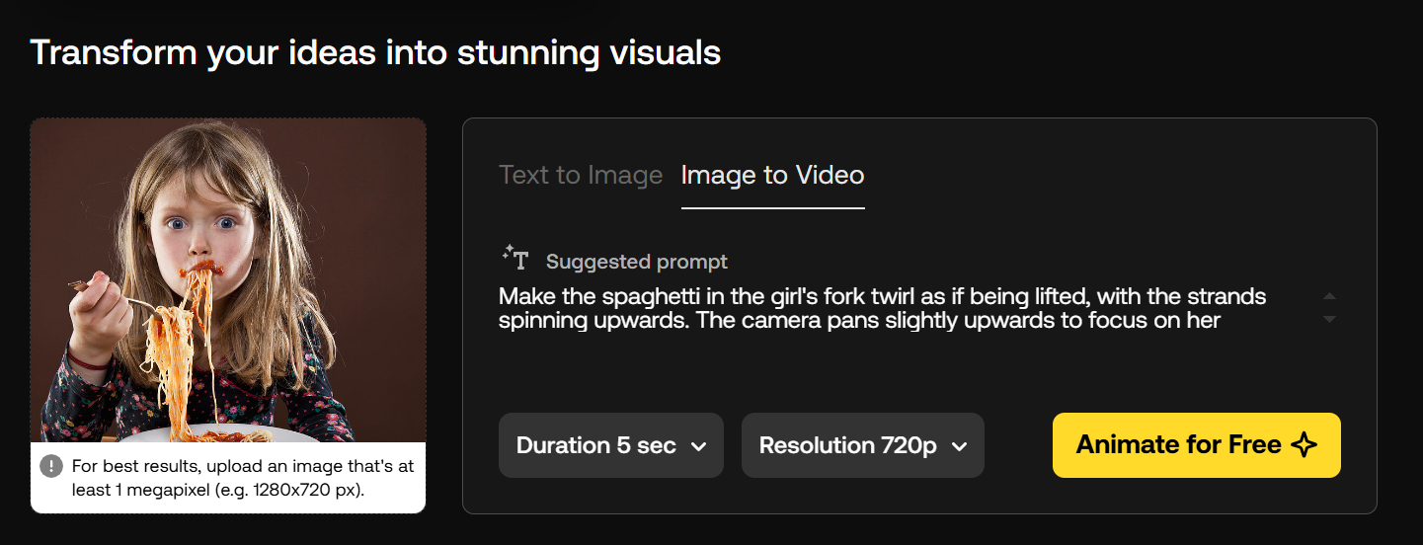This screenshot has width=1423, height=545.
Task: Click the exclamation info icon under the photo
Action: point(51,466)
